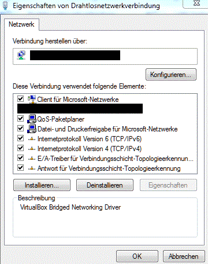Toggle the QoS-Paketplaner checkbox
Image resolution: width=208 pixels, height=264 pixels.
(20, 119)
